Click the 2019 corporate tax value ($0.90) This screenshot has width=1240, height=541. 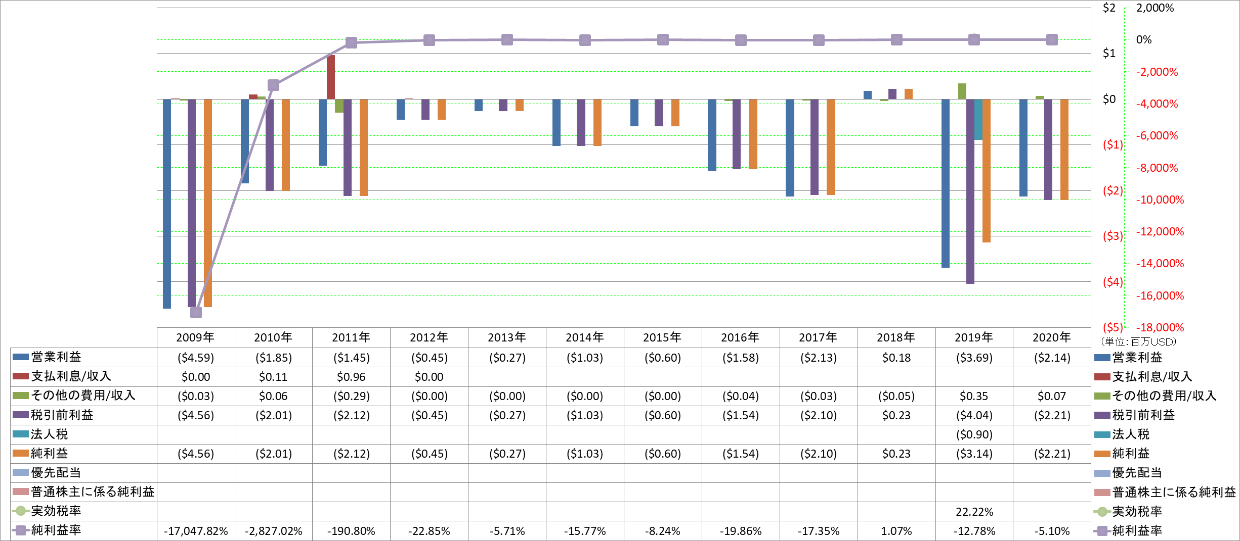click(x=974, y=434)
